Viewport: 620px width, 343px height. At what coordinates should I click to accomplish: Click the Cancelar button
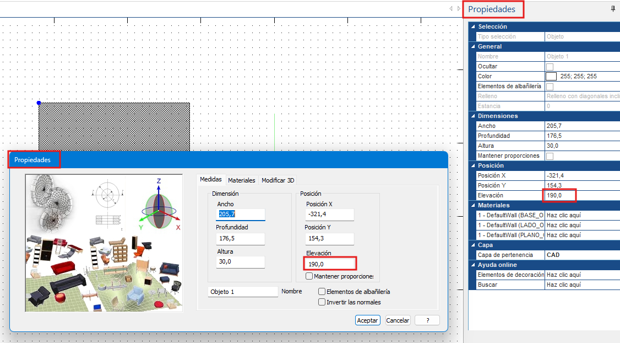[398, 320]
